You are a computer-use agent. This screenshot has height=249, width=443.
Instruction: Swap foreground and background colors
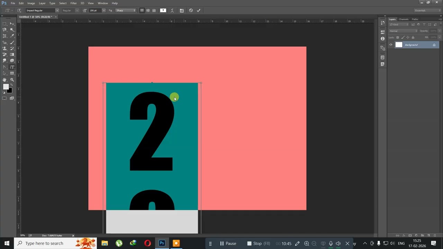(11, 85)
